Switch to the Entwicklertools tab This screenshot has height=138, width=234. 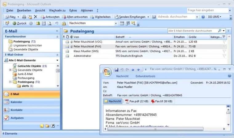tap(145, 76)
